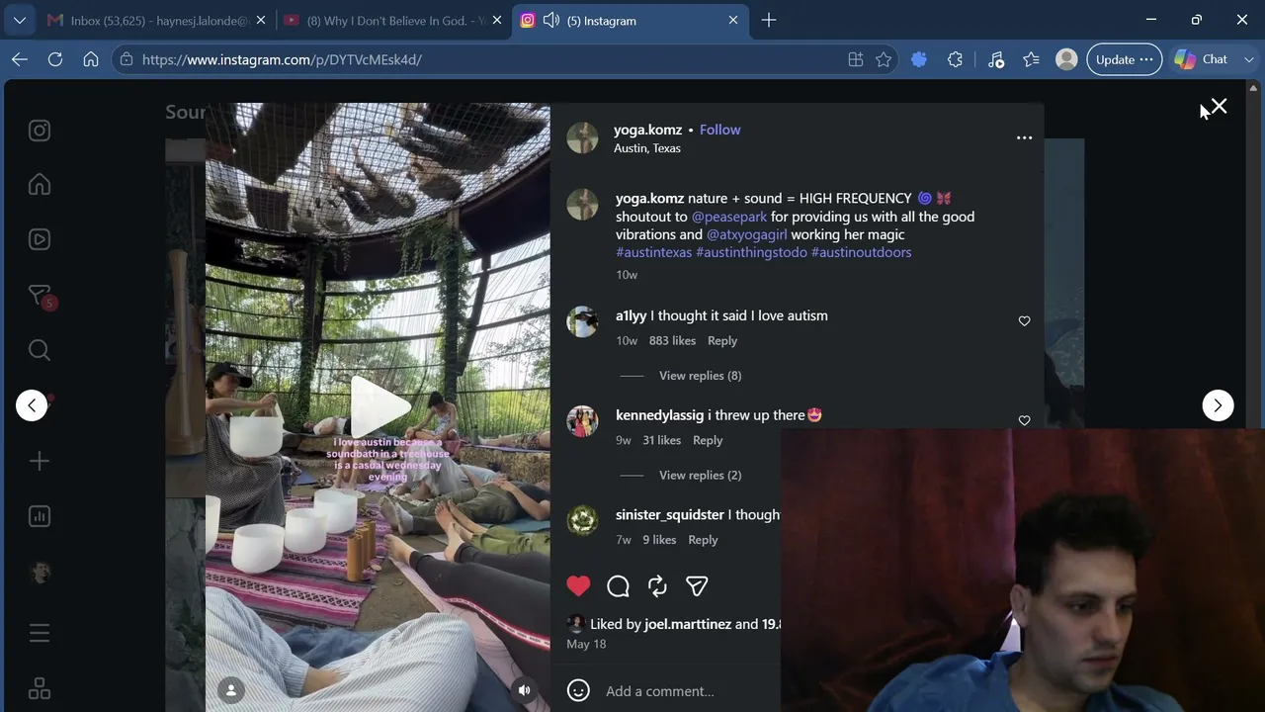
Task: Bookmark this page with the star icon
Action: point(884,59)
